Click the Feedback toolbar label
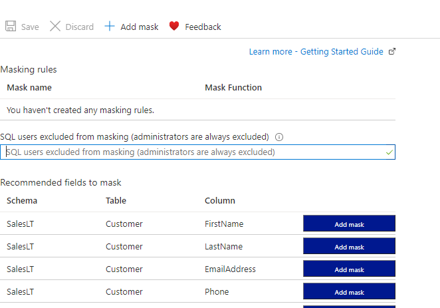 (203, 27)
